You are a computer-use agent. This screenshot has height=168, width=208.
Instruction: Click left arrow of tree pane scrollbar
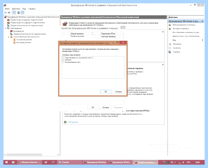[x=5, y=155]
